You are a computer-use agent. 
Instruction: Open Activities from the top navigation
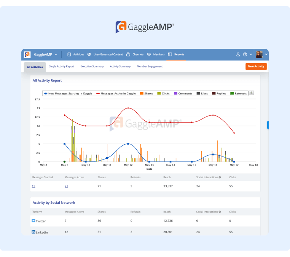click(76, 54)
